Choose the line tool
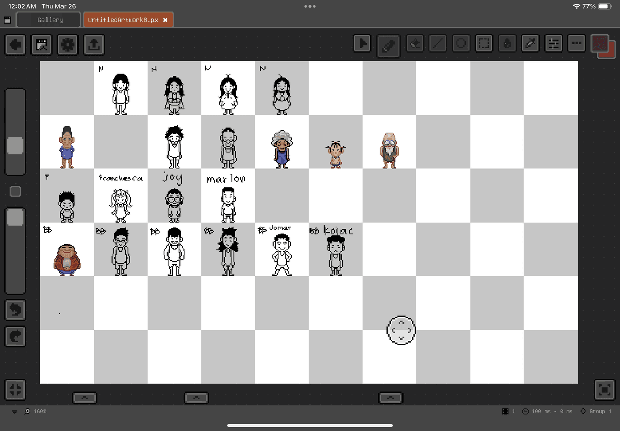 (x=438, y=44)
